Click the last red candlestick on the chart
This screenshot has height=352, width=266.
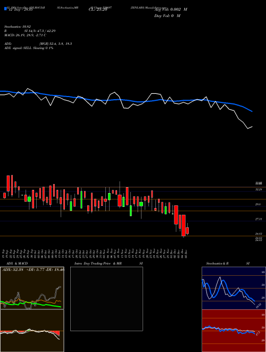click(x=187, y=230)
